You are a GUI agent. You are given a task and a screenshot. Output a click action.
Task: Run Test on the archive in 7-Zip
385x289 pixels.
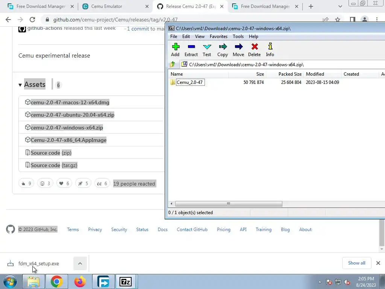pyautogui.click(x=207, y=50)
